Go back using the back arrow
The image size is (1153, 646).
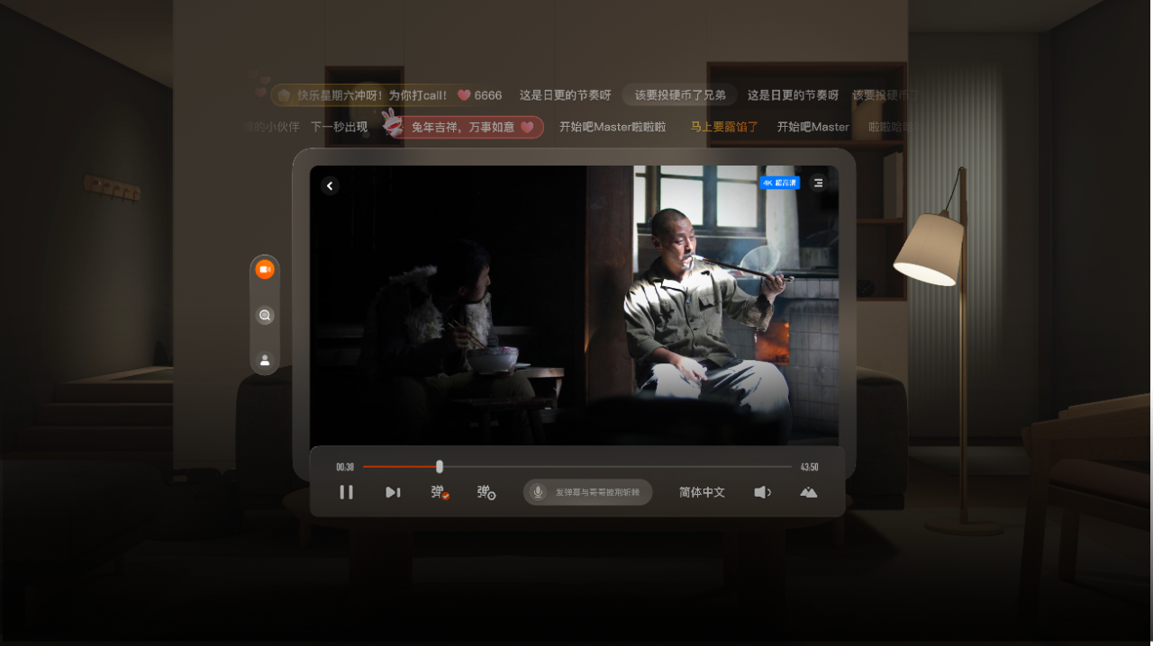pyautogui.click(x=331, y=185)
